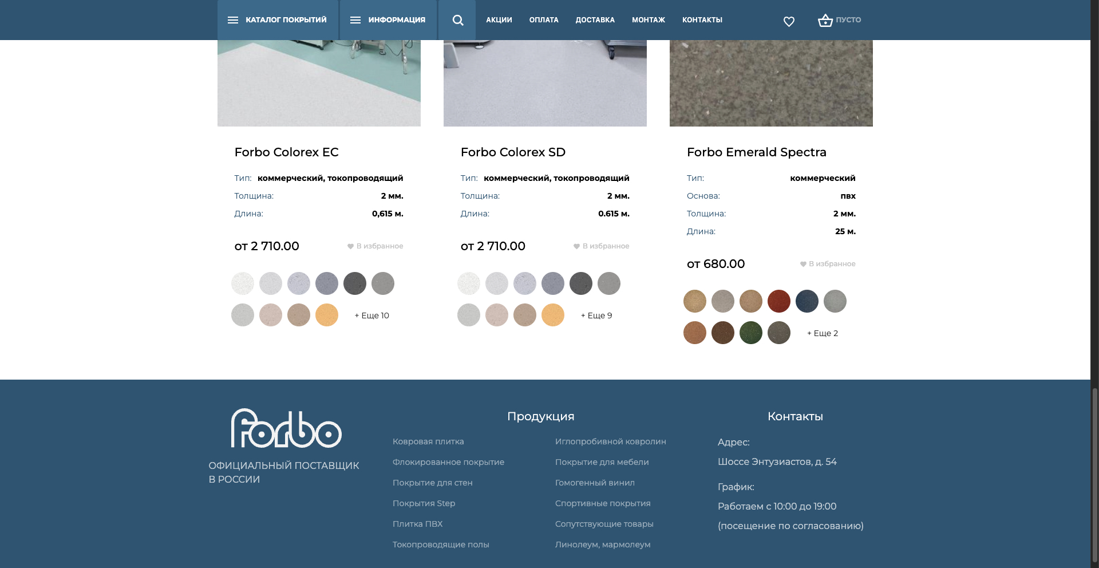Click the address Шоссе Энтузиастов, д. 54
1099x568 pixels.
click(x=777, y=462)
